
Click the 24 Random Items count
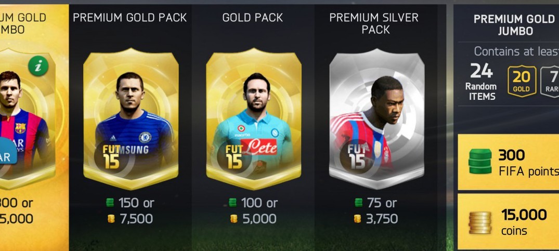pos(482,82)
